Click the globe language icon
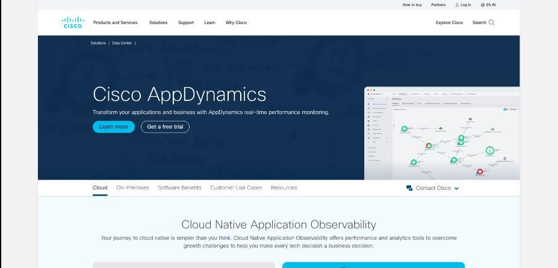 pos(483,5)
